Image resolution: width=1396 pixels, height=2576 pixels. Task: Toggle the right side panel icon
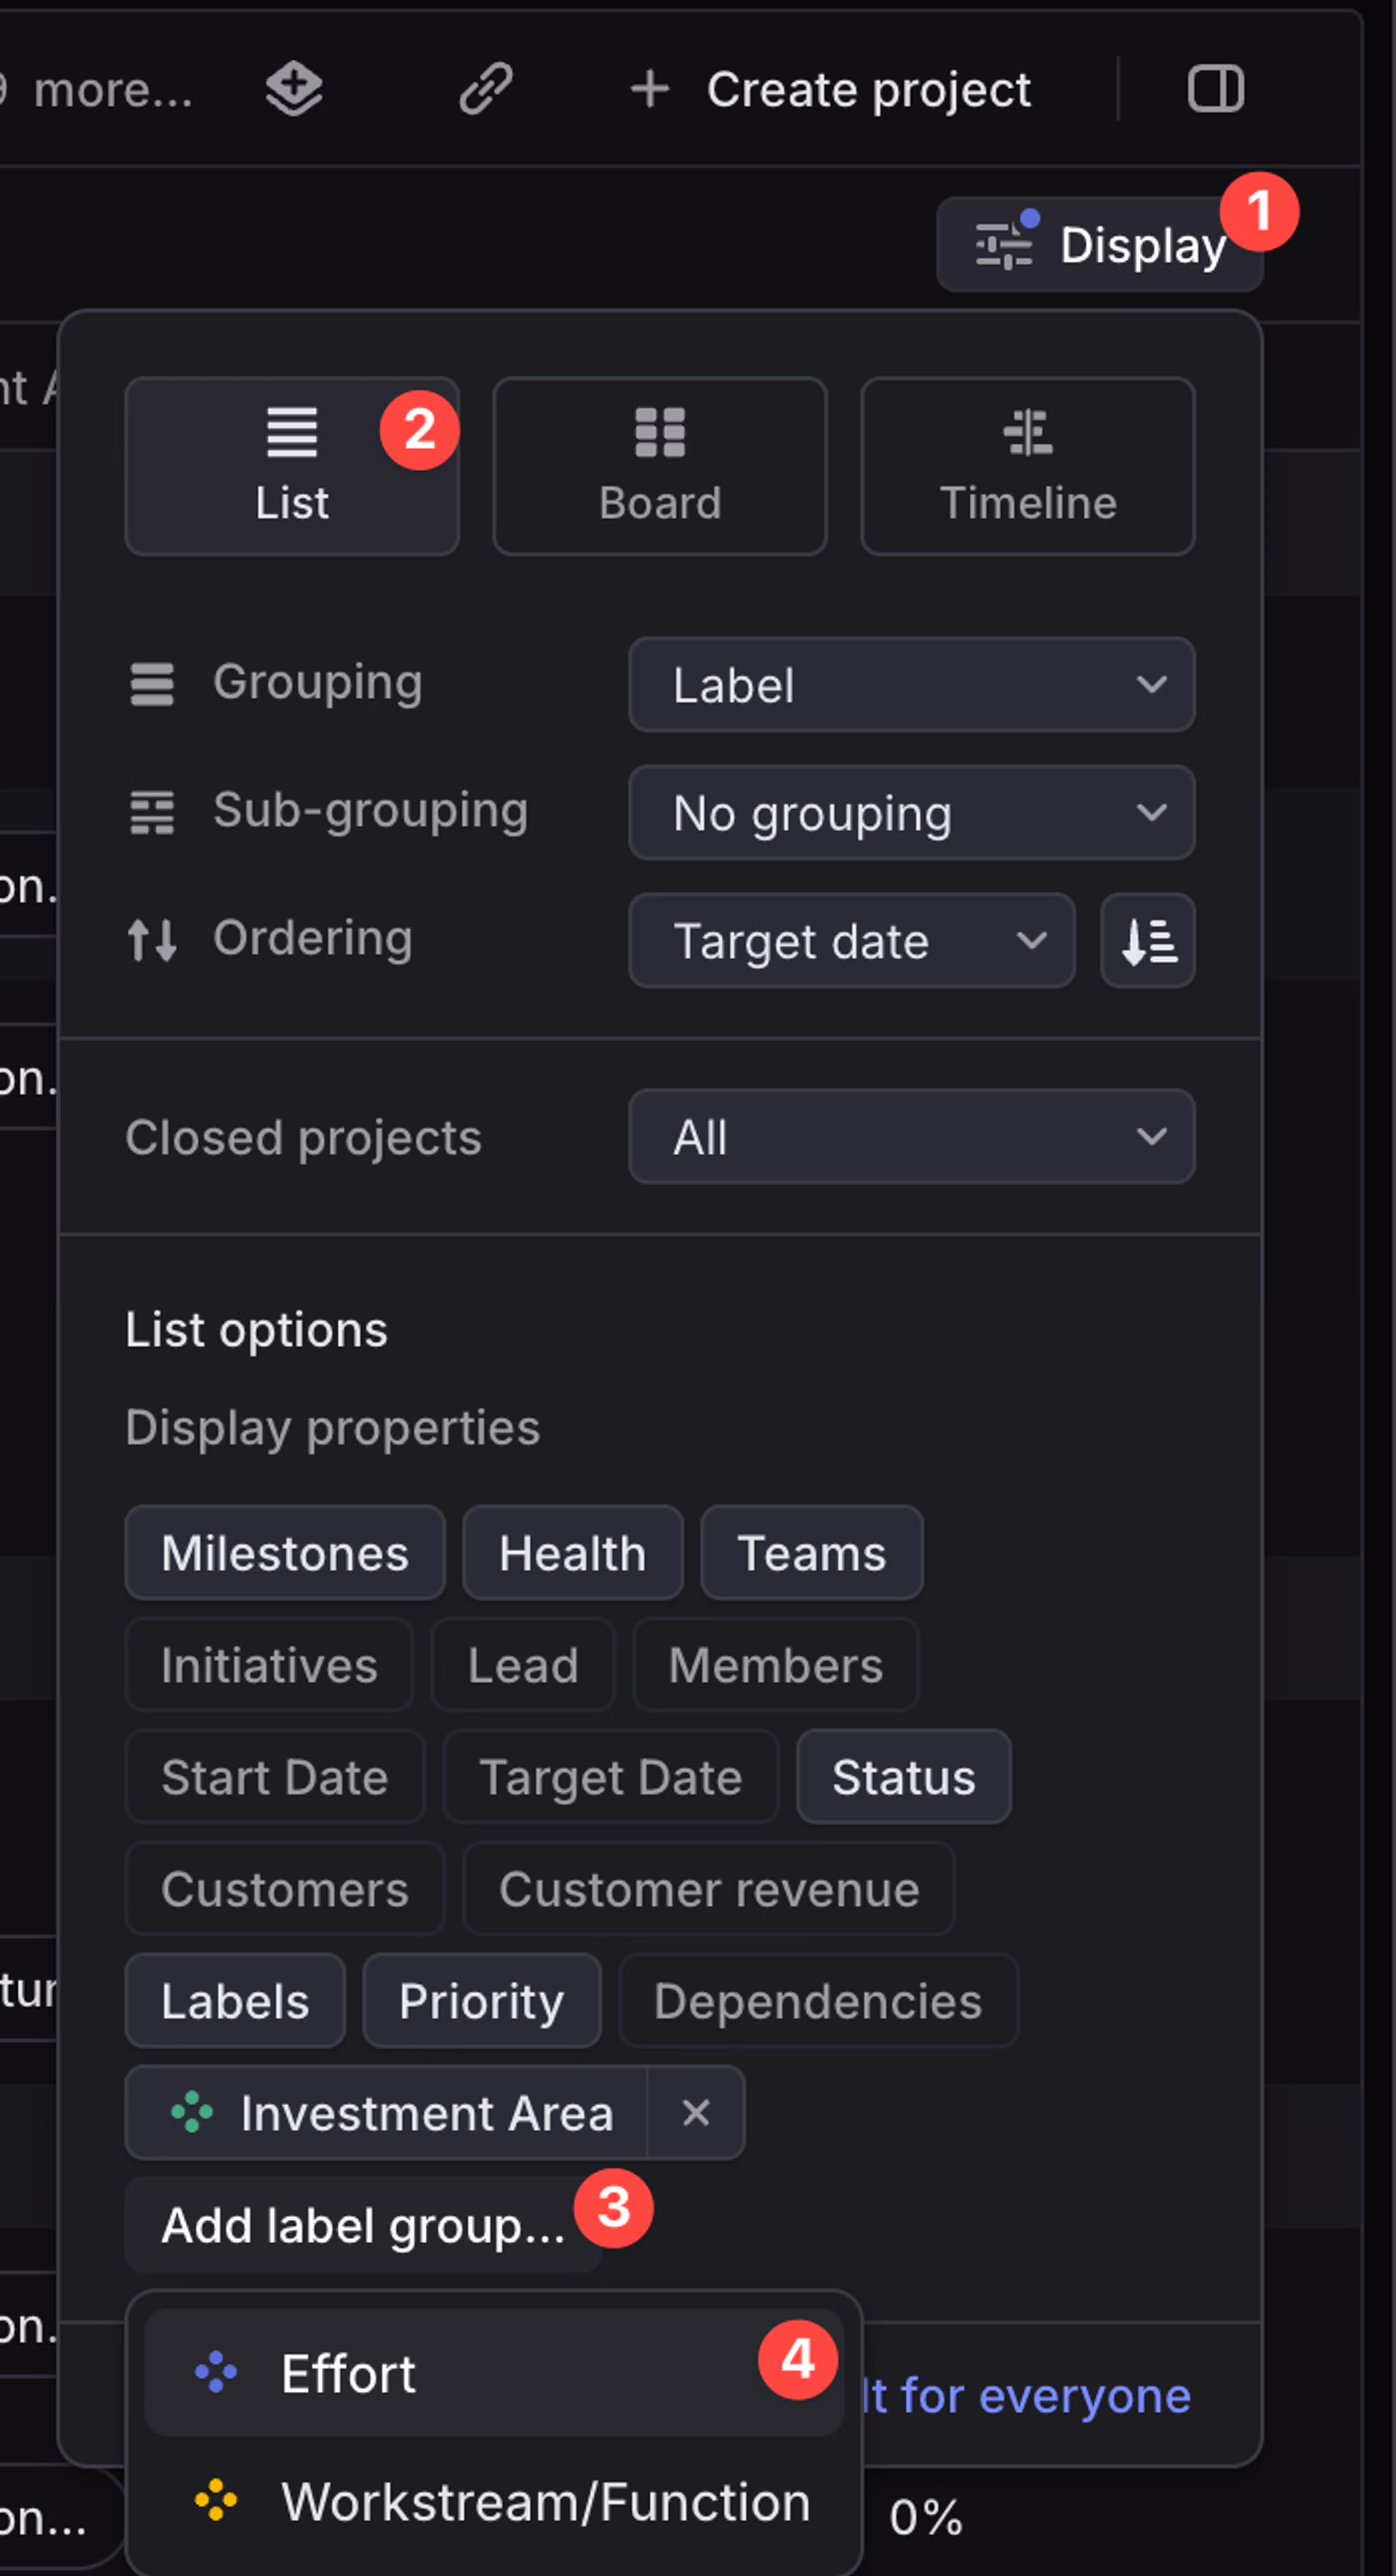click(1216, 88)
